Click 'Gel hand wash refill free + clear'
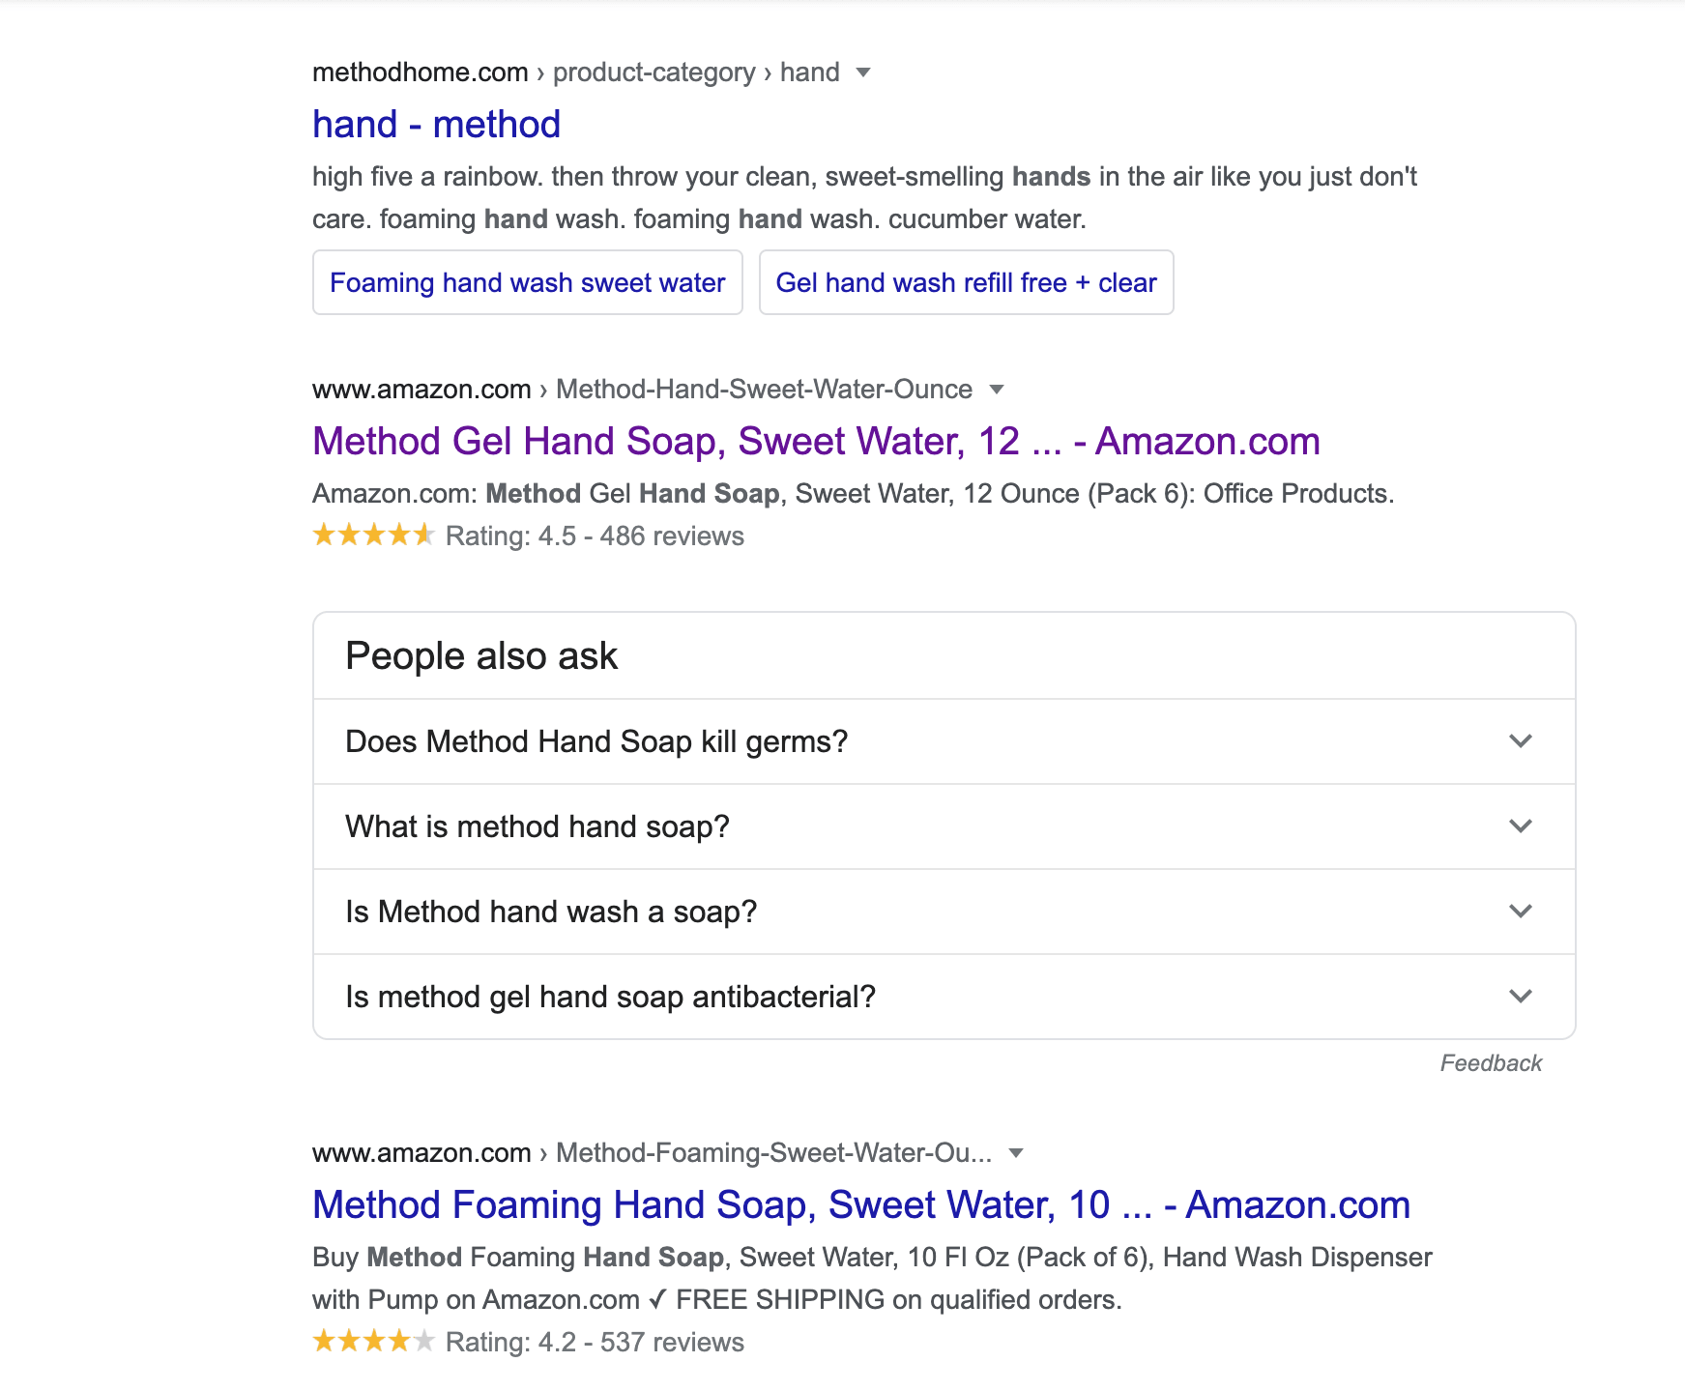The image size is (1685, 1391). pyautogui.click(x=966, y=282)
